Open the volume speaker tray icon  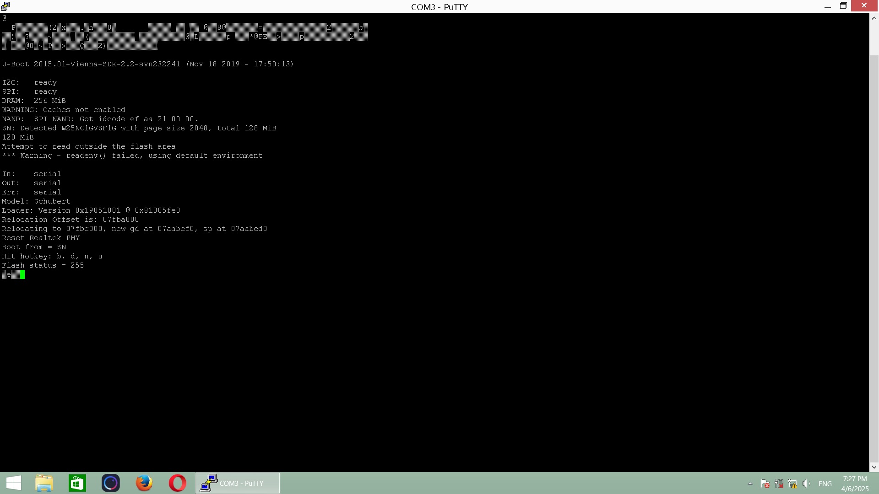pyautogui.click(x=807, y=483)
